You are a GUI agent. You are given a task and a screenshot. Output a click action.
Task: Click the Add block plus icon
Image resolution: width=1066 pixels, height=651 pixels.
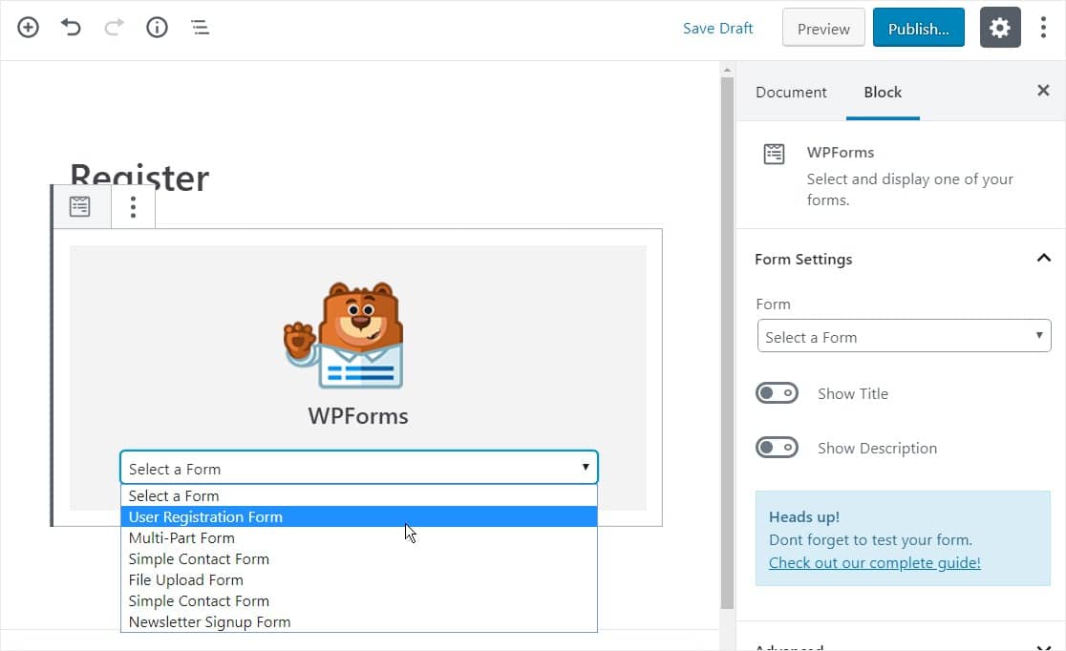click(28, 27)
